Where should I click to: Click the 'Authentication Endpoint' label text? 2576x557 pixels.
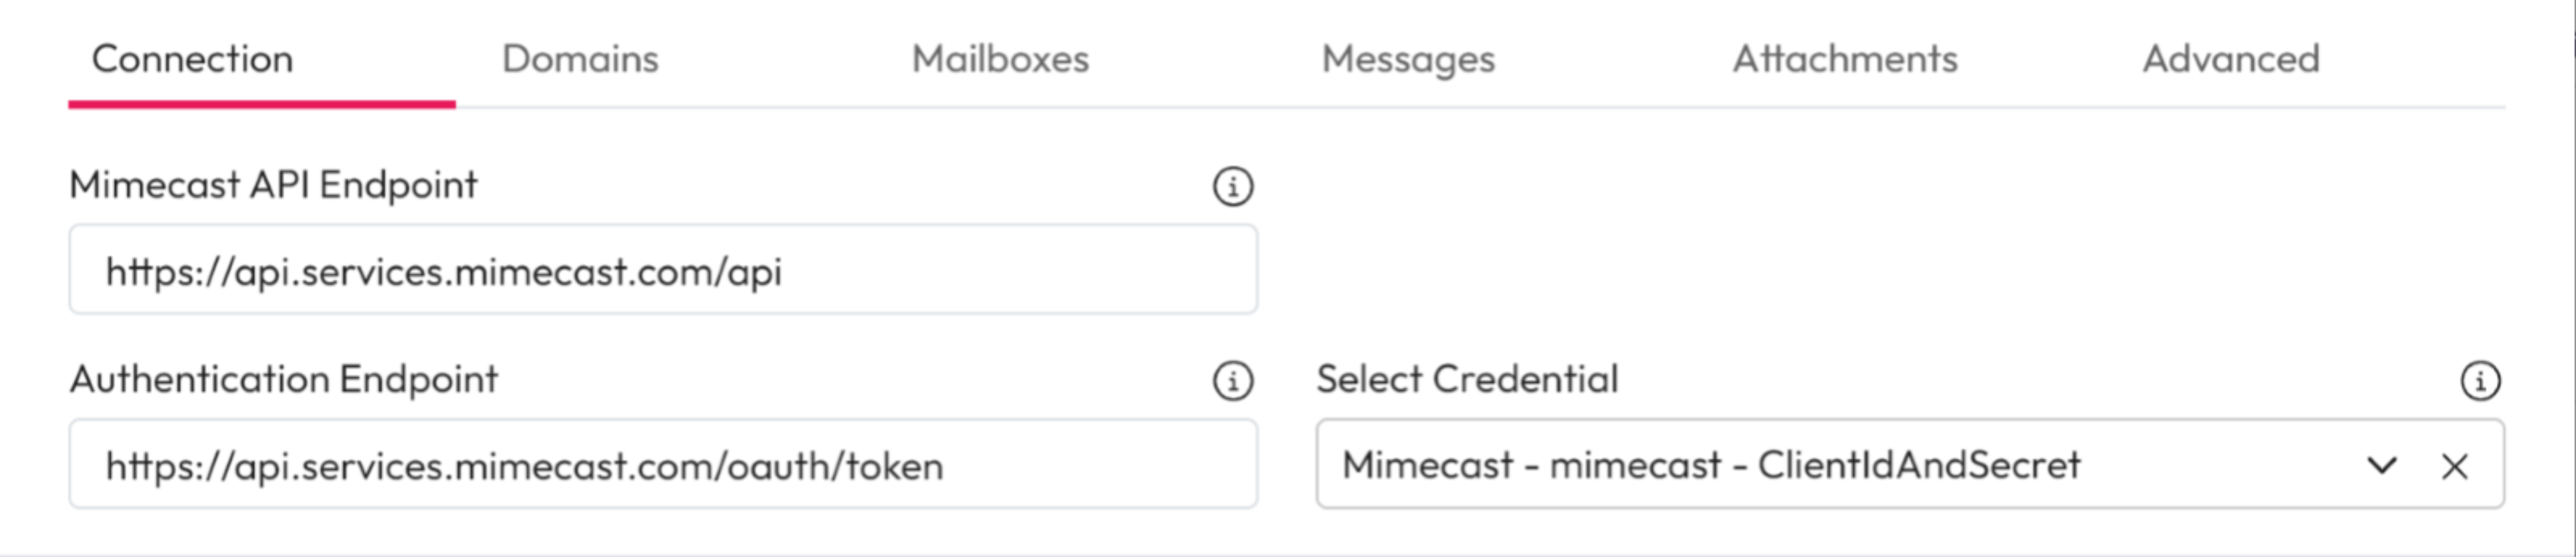283,380
